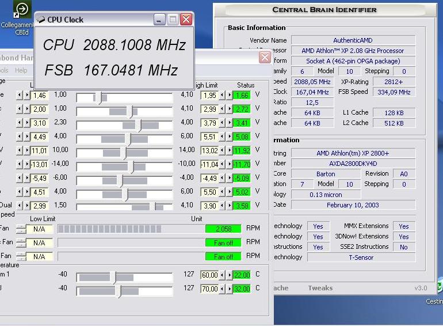
Task: Click the 334,09 MHz FSB Speed value
Action: click(x=394, y=92)
